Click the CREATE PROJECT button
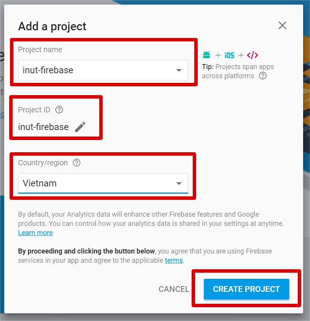The image size is (310, 321). 246,289
